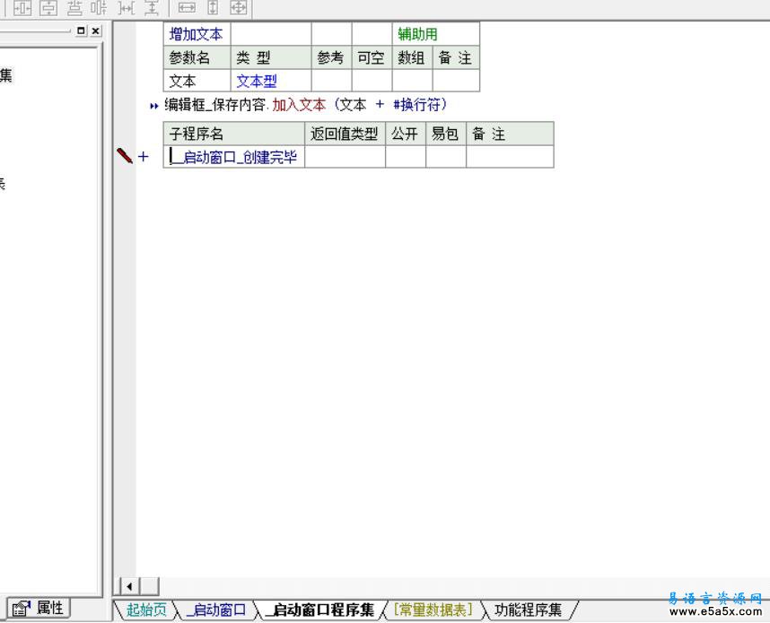Screen dimensions: 770x623
Task: Click the make same width icon
Action: [187, 8]
